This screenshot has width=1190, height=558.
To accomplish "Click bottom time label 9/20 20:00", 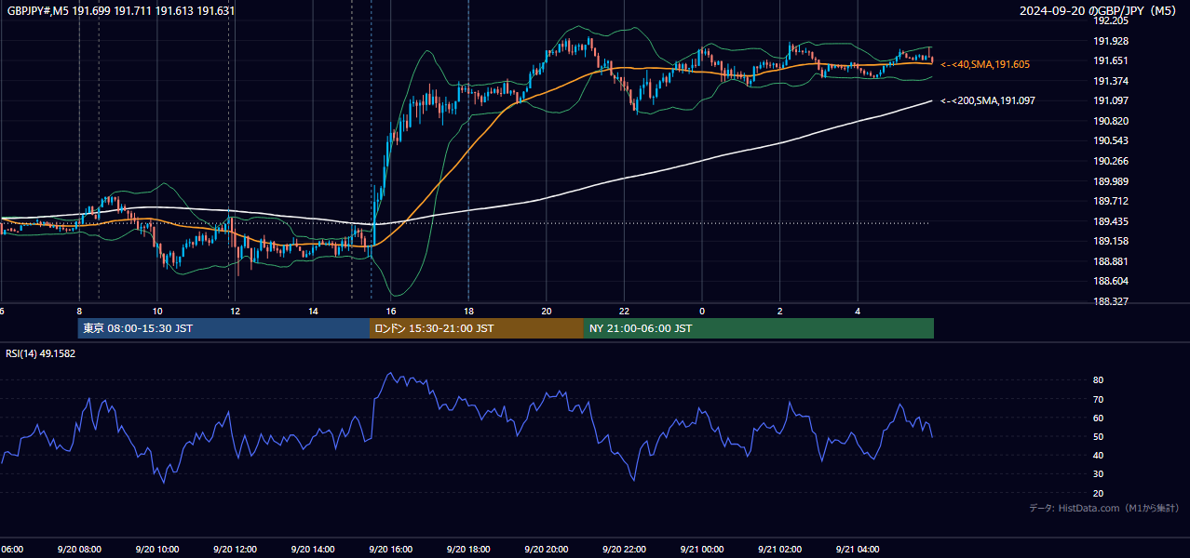I will click(x=546, y=550).
